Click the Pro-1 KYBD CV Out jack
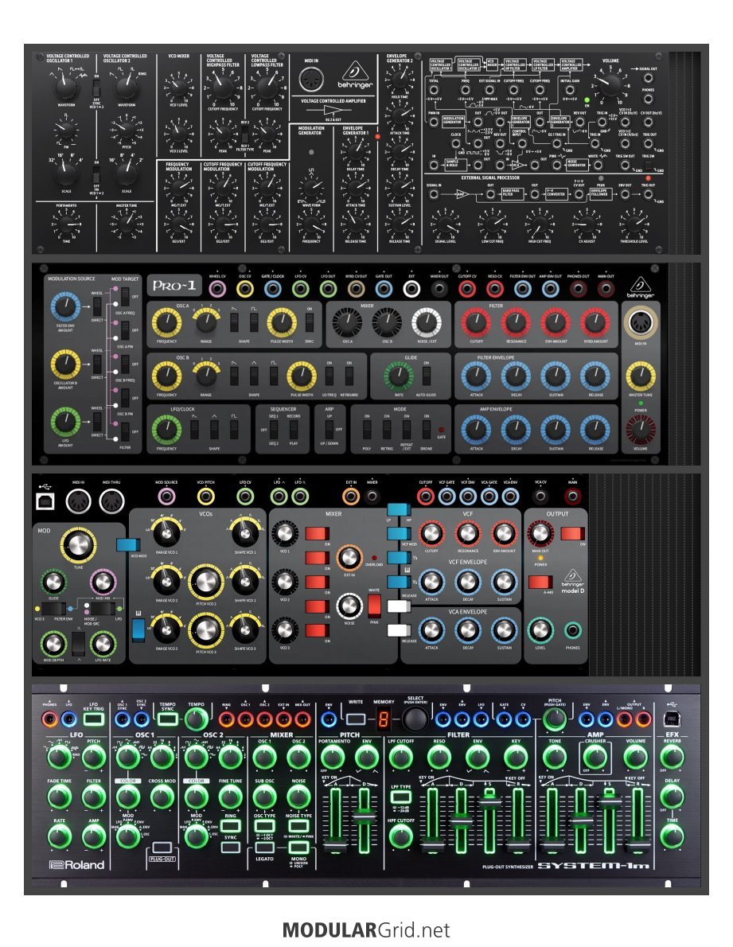Screen dimensions: 733x947 357,289
